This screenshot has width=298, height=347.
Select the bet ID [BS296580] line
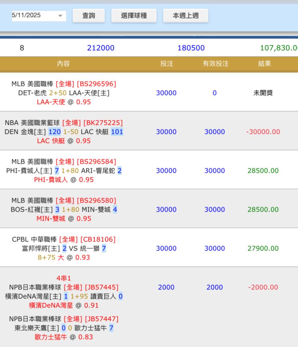click(x=64, y=201)
